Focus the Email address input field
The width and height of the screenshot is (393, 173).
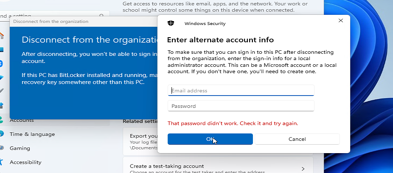point(241,91)
